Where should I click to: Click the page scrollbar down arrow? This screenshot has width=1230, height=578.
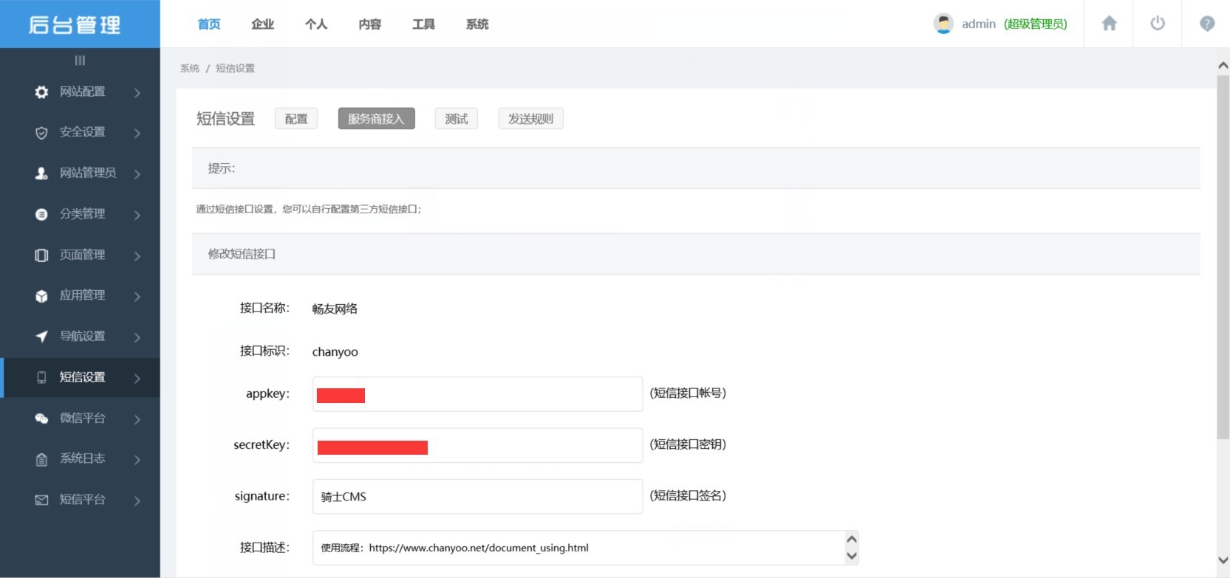click(x=1223, y=560)
